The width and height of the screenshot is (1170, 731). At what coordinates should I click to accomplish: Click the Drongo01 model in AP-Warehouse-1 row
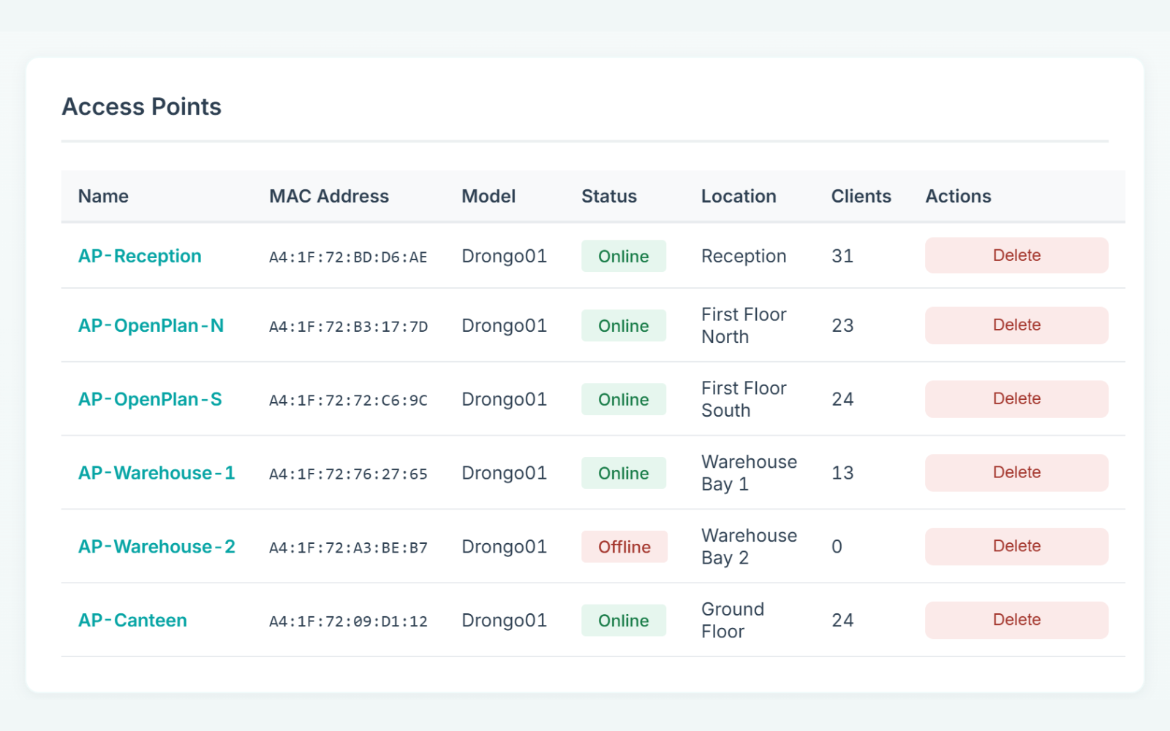[x=505, y=473]
